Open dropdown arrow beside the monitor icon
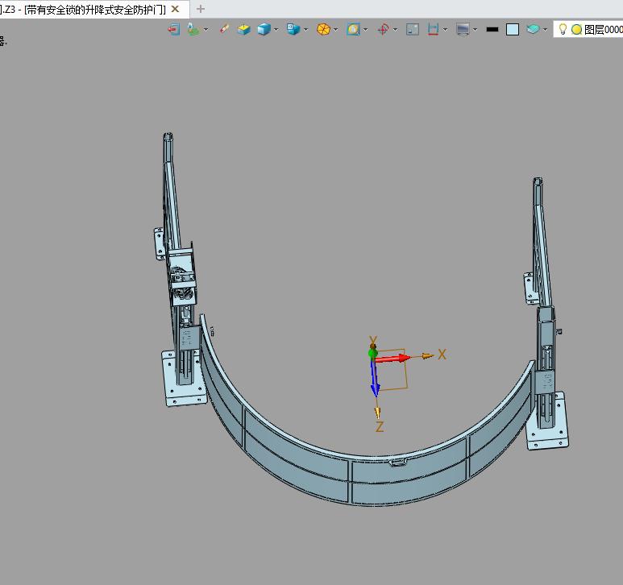Viewport: 623px width, 585px height. click(475, 29)
